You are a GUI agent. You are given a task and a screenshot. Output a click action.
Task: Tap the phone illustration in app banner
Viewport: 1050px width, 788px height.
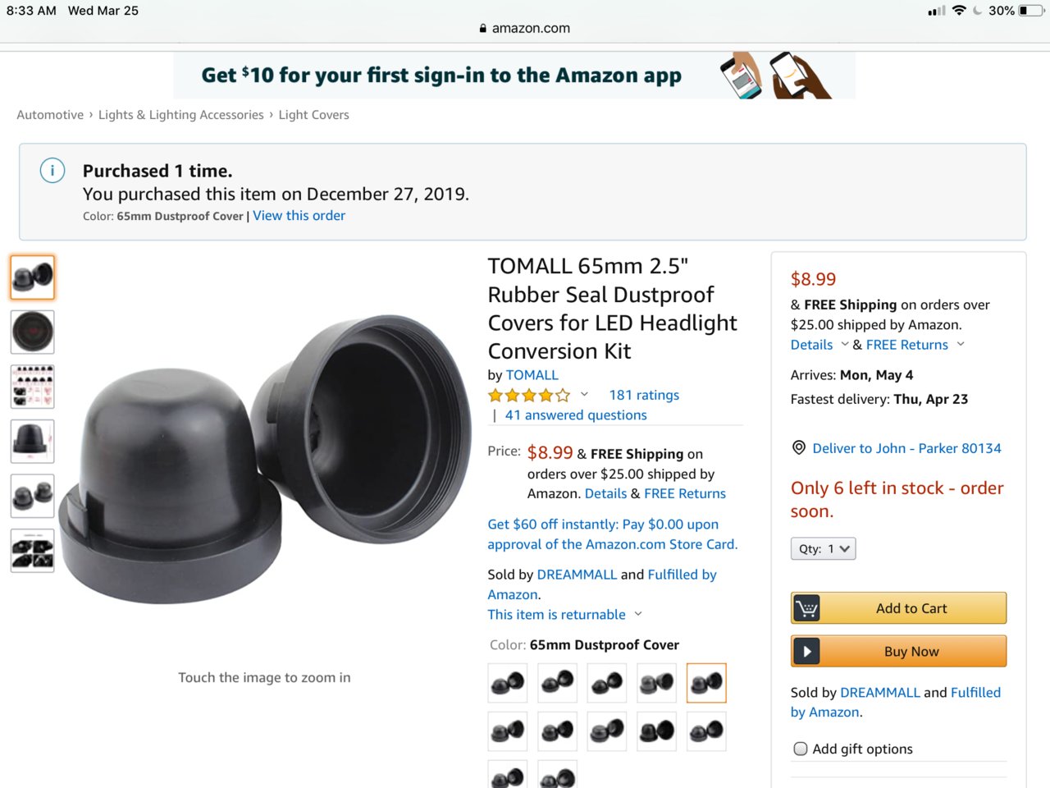coord(775,75)
